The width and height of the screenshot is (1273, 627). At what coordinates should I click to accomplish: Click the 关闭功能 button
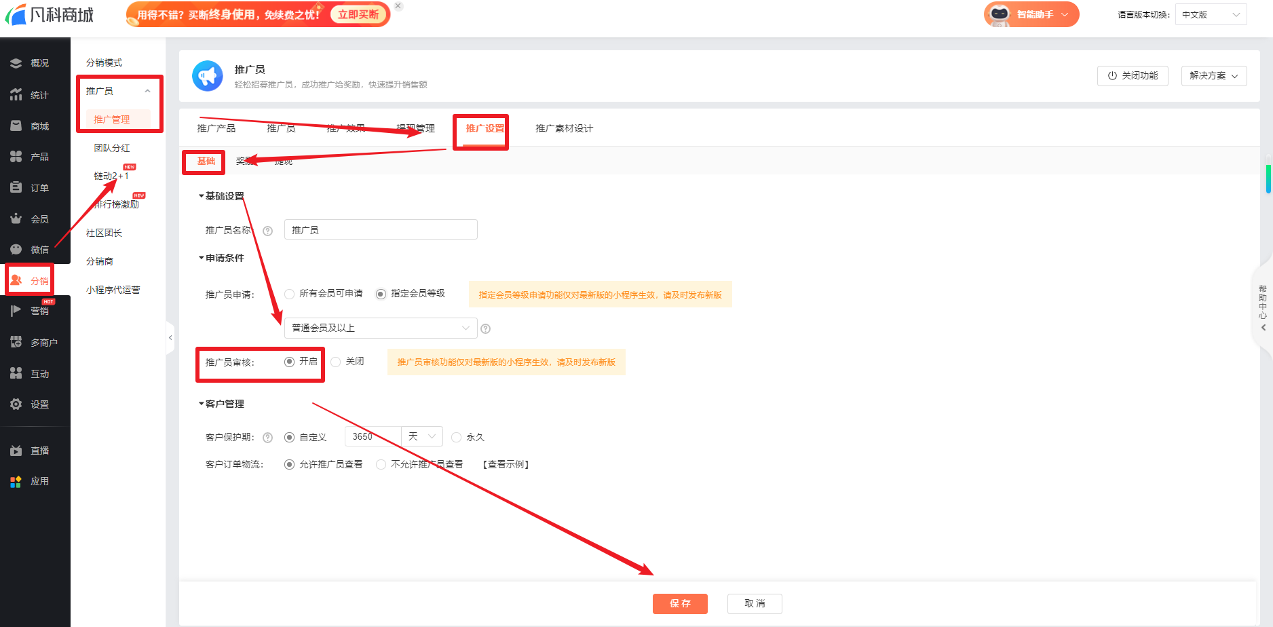click(1133, 75)
